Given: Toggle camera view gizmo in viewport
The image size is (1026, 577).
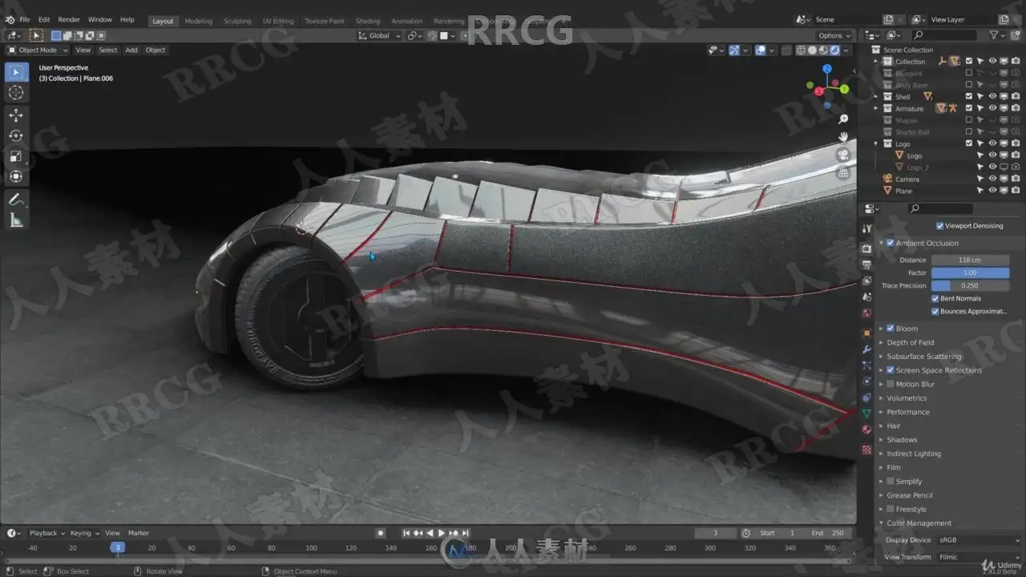Looking at the screenshot, I should click(843, 155).
